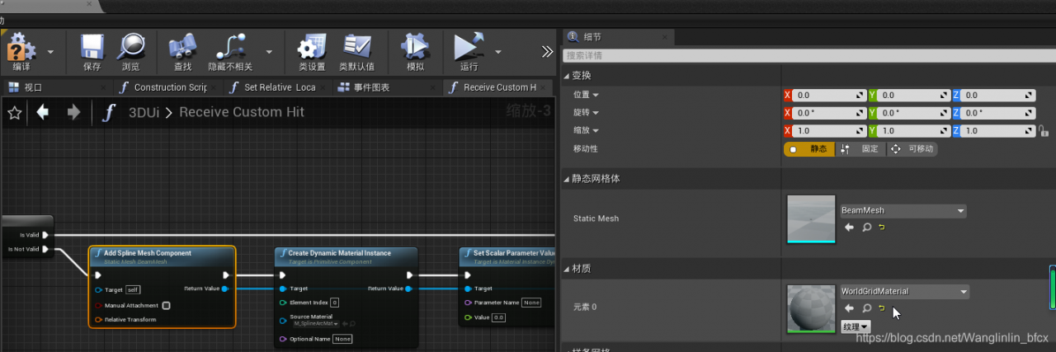This screenshot has height=352, width=1056.
Task: Open Class Settings (类设置) icon
Action: (x=312, y=47)
